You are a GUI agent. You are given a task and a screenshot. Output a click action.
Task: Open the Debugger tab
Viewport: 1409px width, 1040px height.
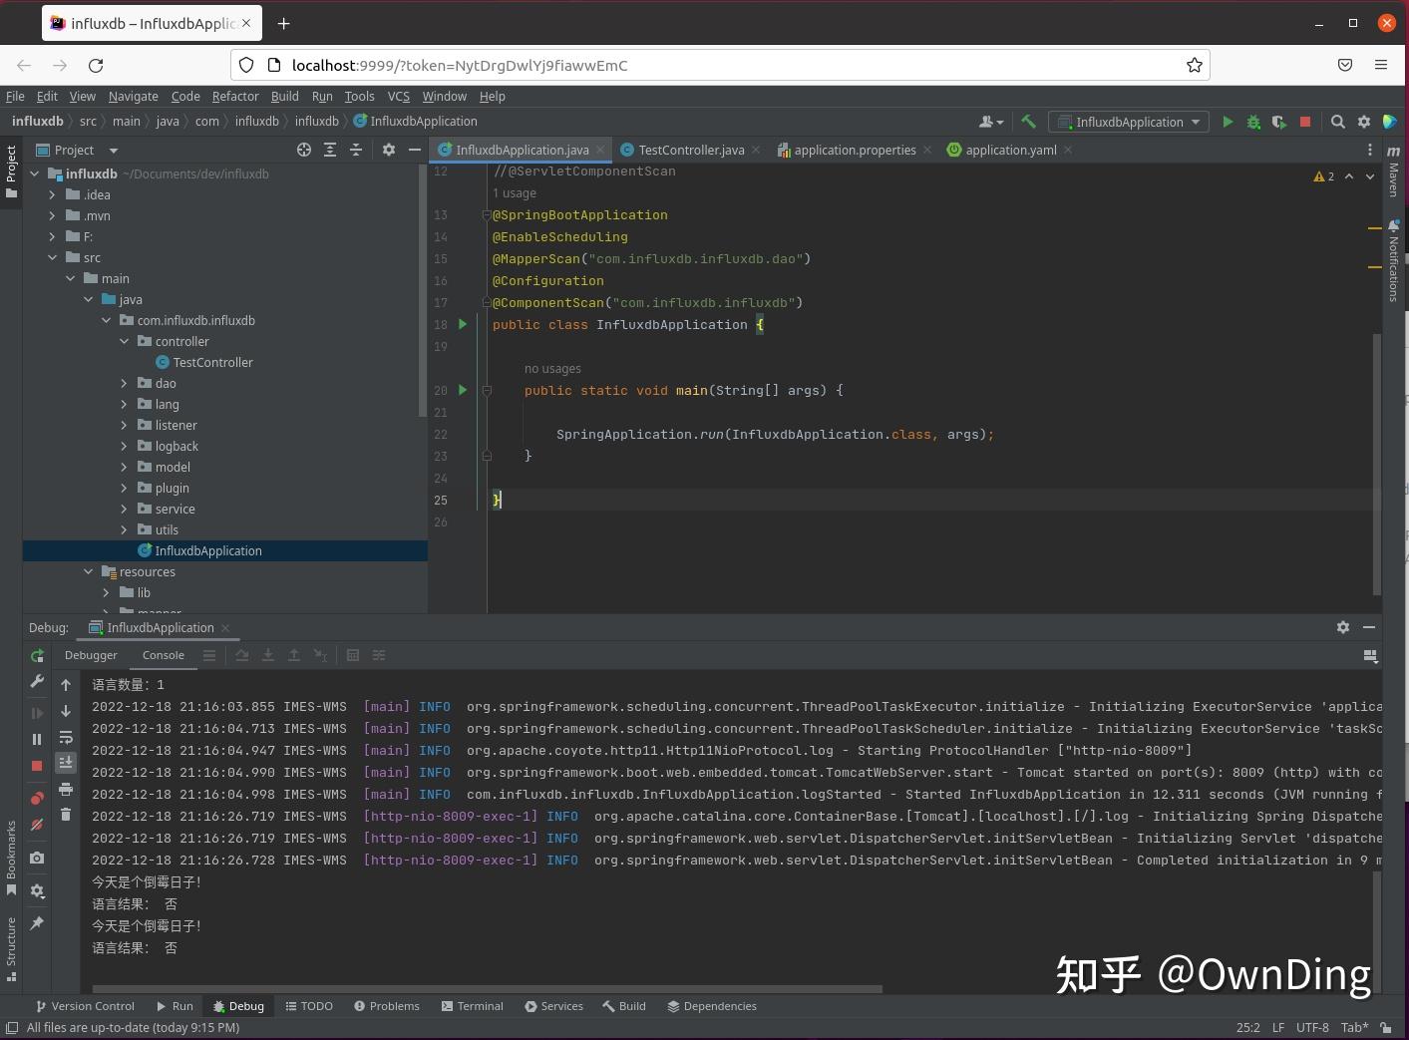91,655
